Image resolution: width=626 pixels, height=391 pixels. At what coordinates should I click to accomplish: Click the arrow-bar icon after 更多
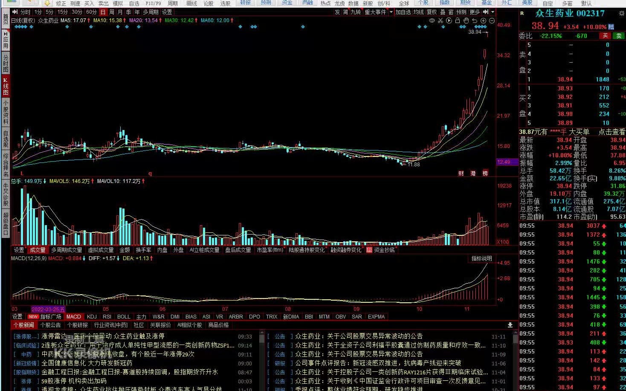click(x=486, y=12)
